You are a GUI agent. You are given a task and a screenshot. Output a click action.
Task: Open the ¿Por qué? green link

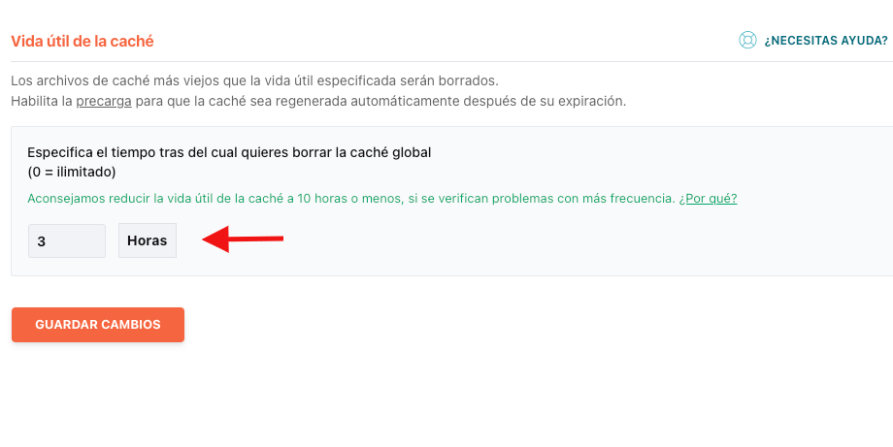[708, 199]
